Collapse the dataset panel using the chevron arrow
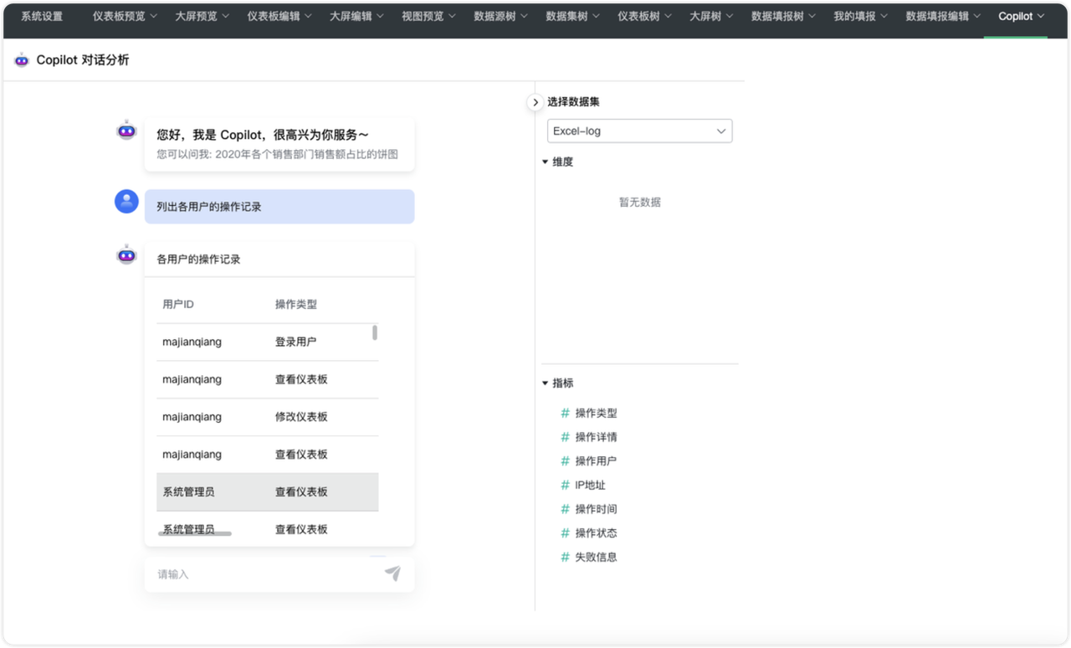The width and height of the screenshot is (1071, 648). [x=535, y=101]
